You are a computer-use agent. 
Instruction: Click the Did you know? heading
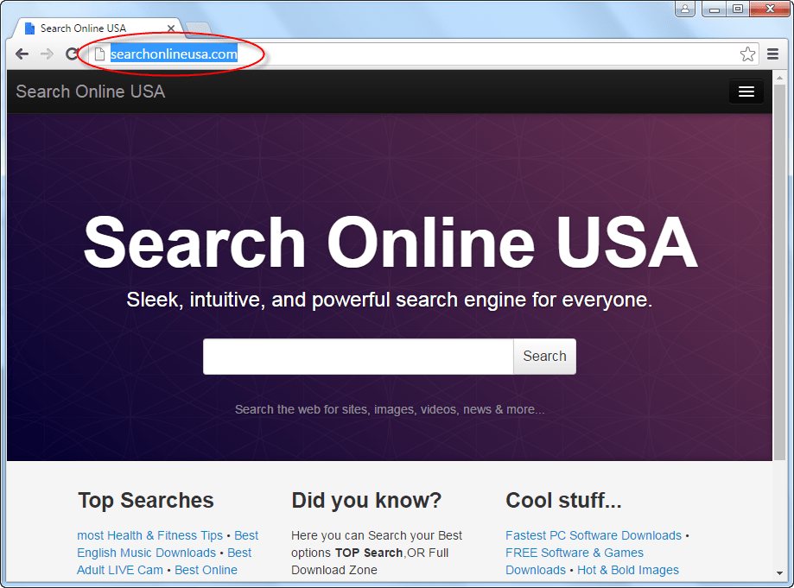[366, 501]
